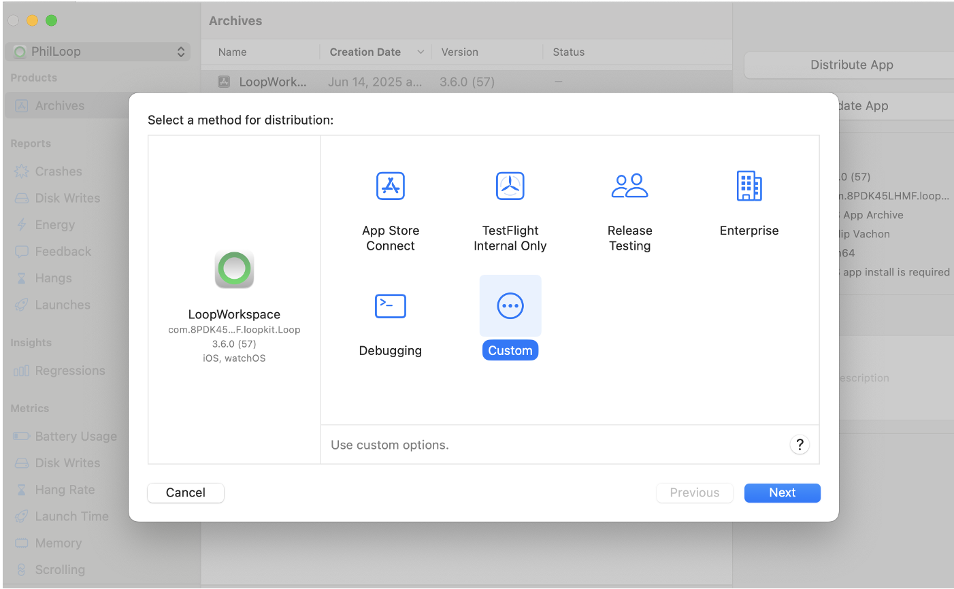Screen dimensions: 954x589
Task: Open Disk Writes under Metrics
Action: pyautogui.click(x=67, y=463)
